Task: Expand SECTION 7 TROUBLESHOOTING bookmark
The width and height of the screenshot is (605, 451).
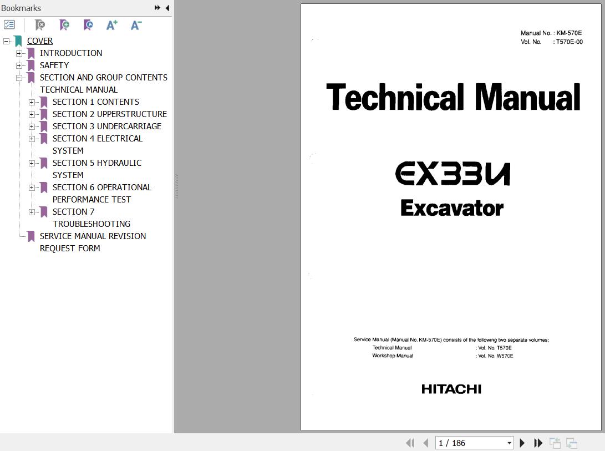Action: point(32,212)
